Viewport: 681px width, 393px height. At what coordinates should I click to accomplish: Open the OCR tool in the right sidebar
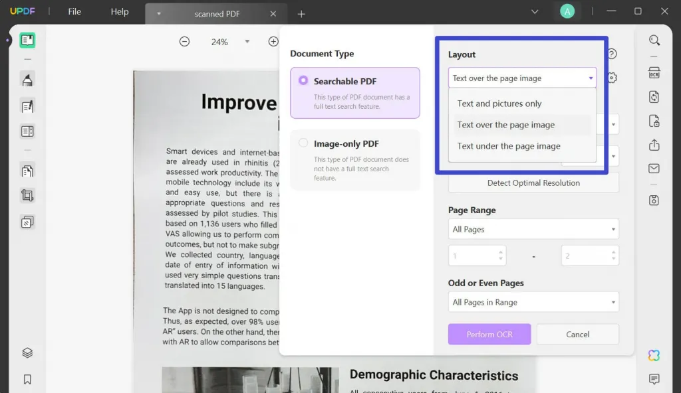pyautogui.click(x=654, y=72)
